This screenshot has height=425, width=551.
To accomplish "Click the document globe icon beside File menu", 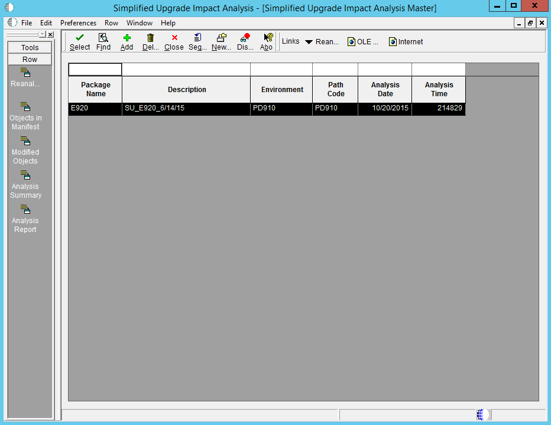I will pos(12,22).
